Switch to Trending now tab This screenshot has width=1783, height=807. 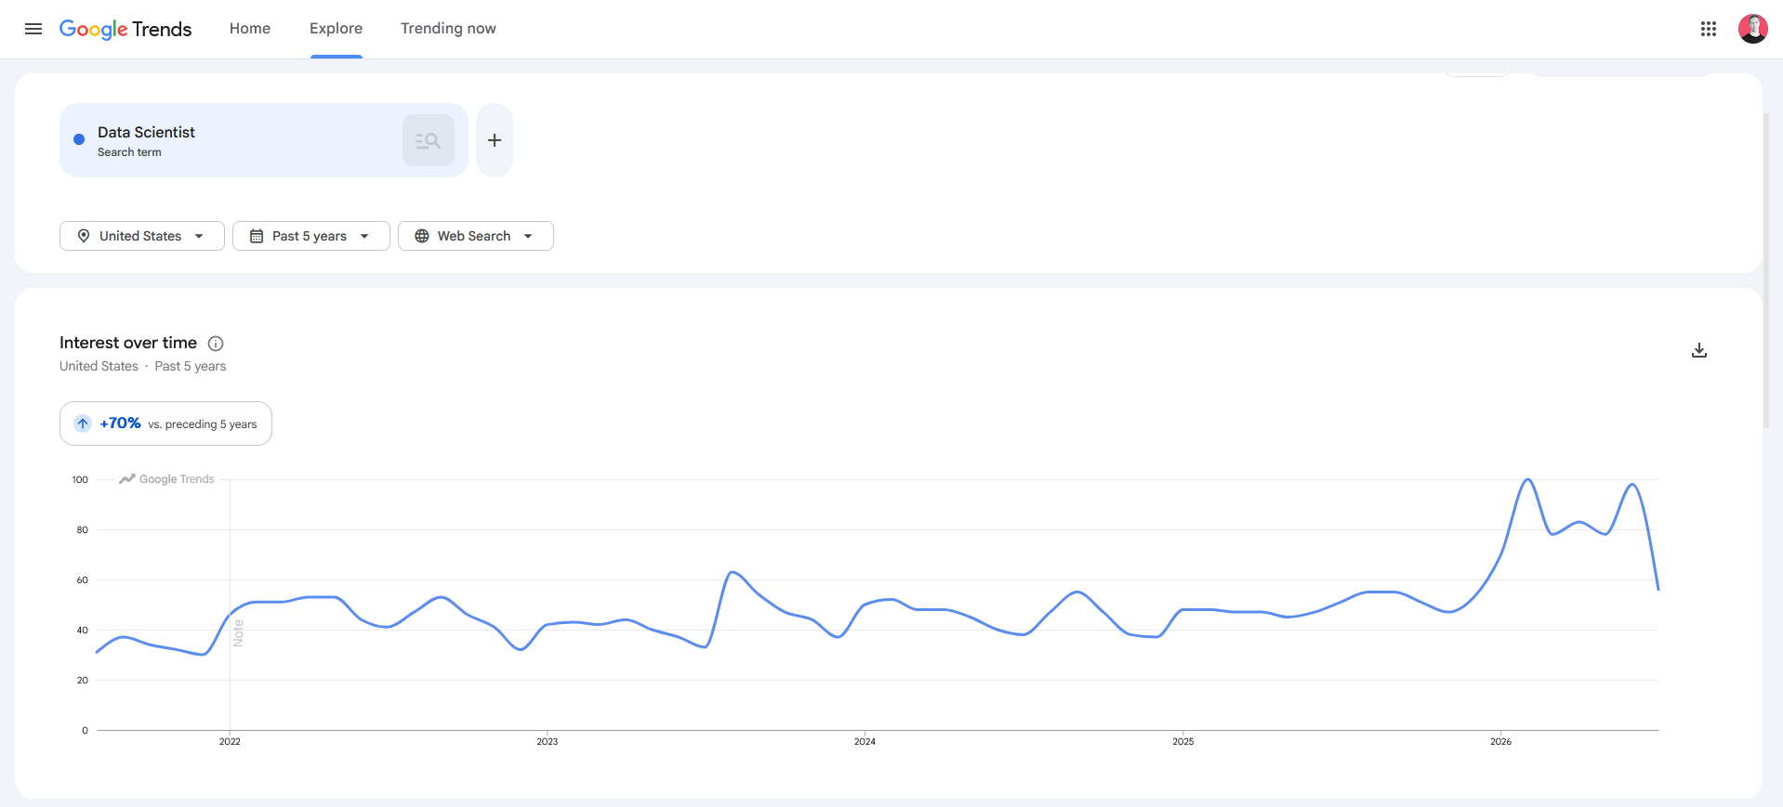click(448, 29)
